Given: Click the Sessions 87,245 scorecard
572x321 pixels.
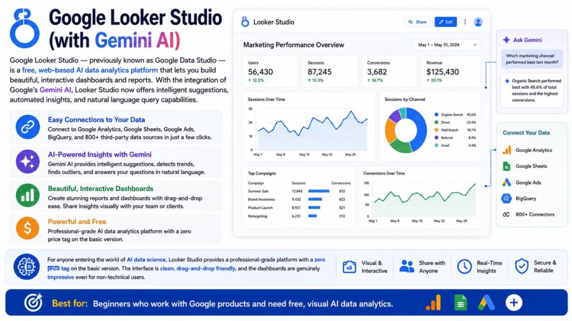Looking at the screenshot, I should click(330, 71).
